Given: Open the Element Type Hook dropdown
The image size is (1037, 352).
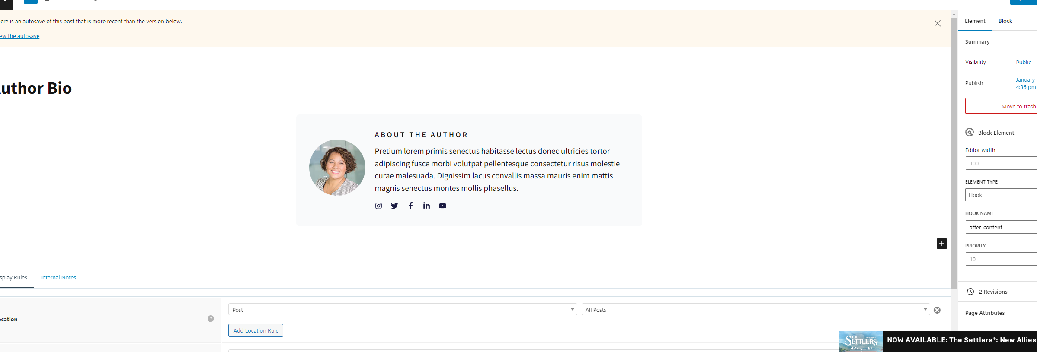Looking at the screenshot, I should click(x=1001, y=195).
